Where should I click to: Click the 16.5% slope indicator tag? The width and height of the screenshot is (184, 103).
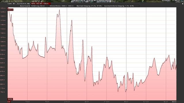click(10, 99)
